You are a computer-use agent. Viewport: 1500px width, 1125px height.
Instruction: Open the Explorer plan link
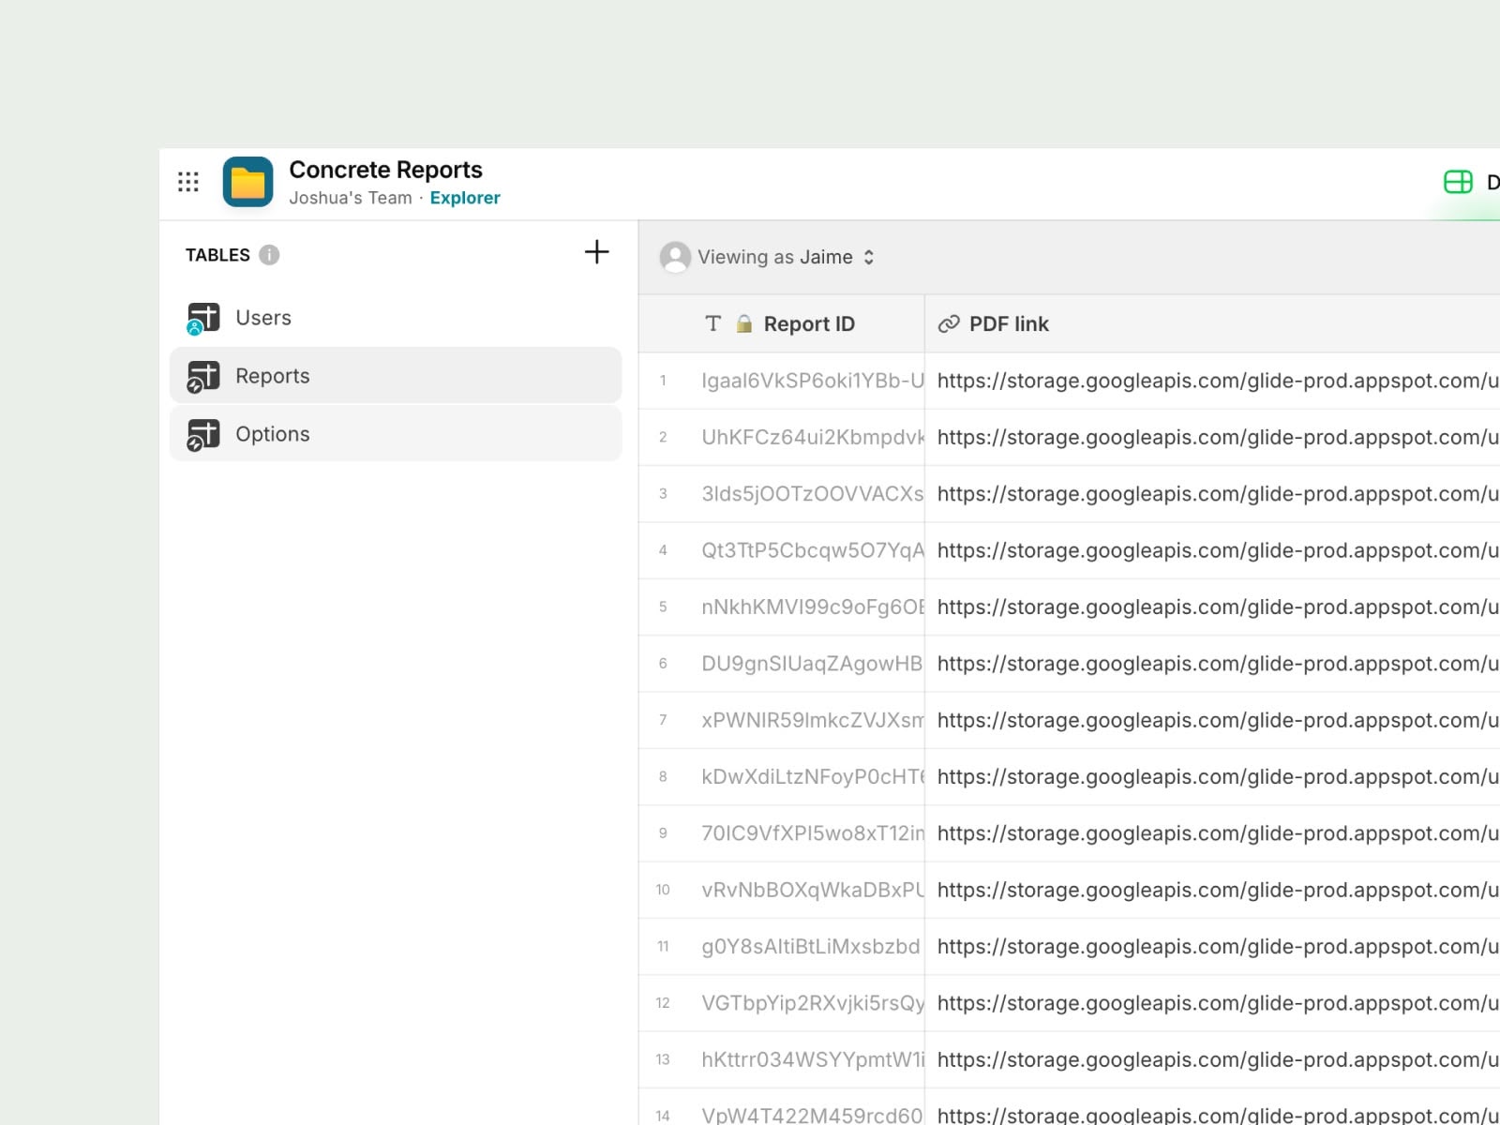[x=465, y=198]
